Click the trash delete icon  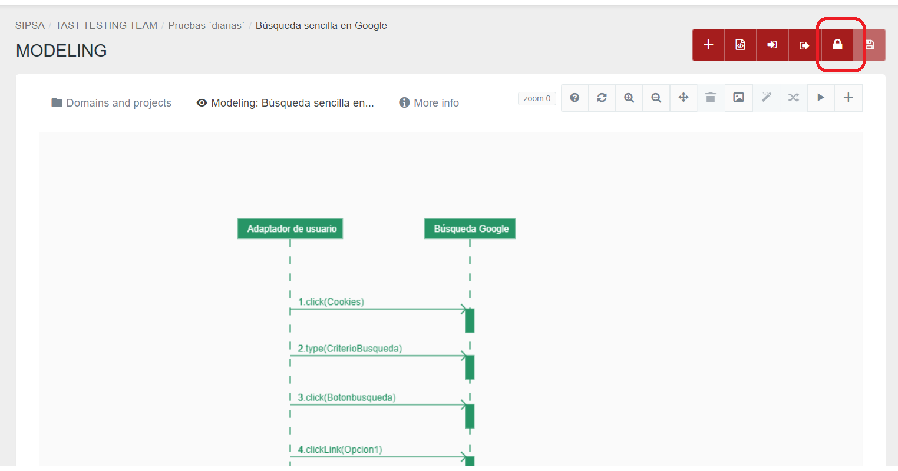(711, 98)
